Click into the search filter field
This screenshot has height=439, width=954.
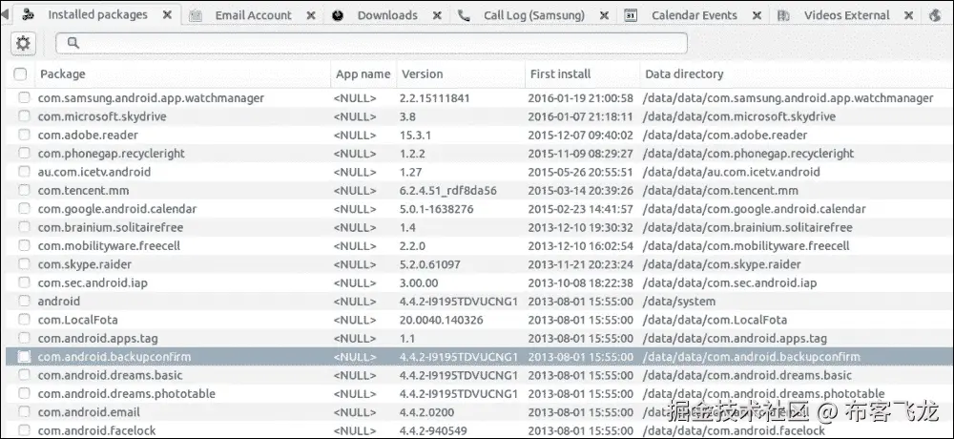[372, 43]
